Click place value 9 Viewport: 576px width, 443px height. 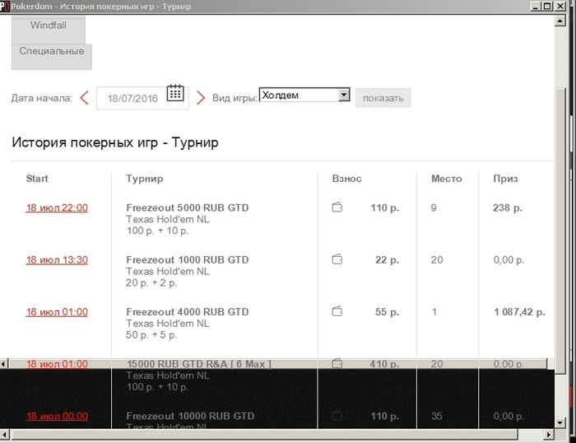click(434, 208)
